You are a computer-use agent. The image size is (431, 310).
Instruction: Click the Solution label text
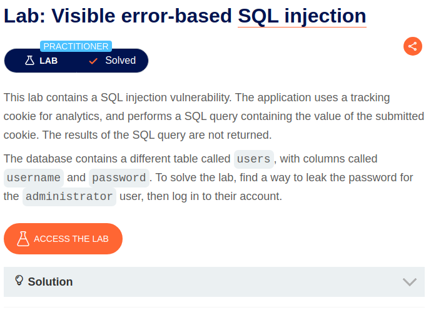pos(50,282)
